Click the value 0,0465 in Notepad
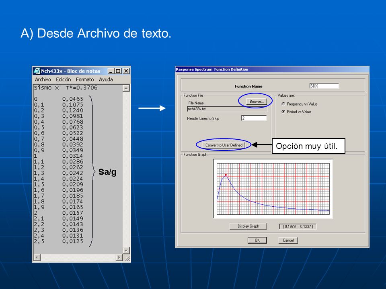 click(73, 99)
